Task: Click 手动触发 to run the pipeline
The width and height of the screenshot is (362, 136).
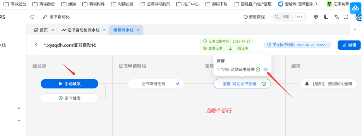Action: (70, 84)
